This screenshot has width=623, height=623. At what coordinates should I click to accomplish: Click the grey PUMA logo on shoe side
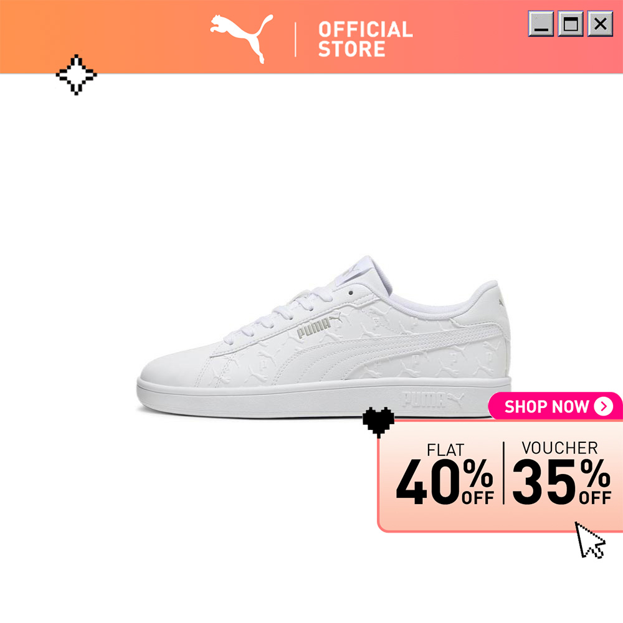click(319, 326)
